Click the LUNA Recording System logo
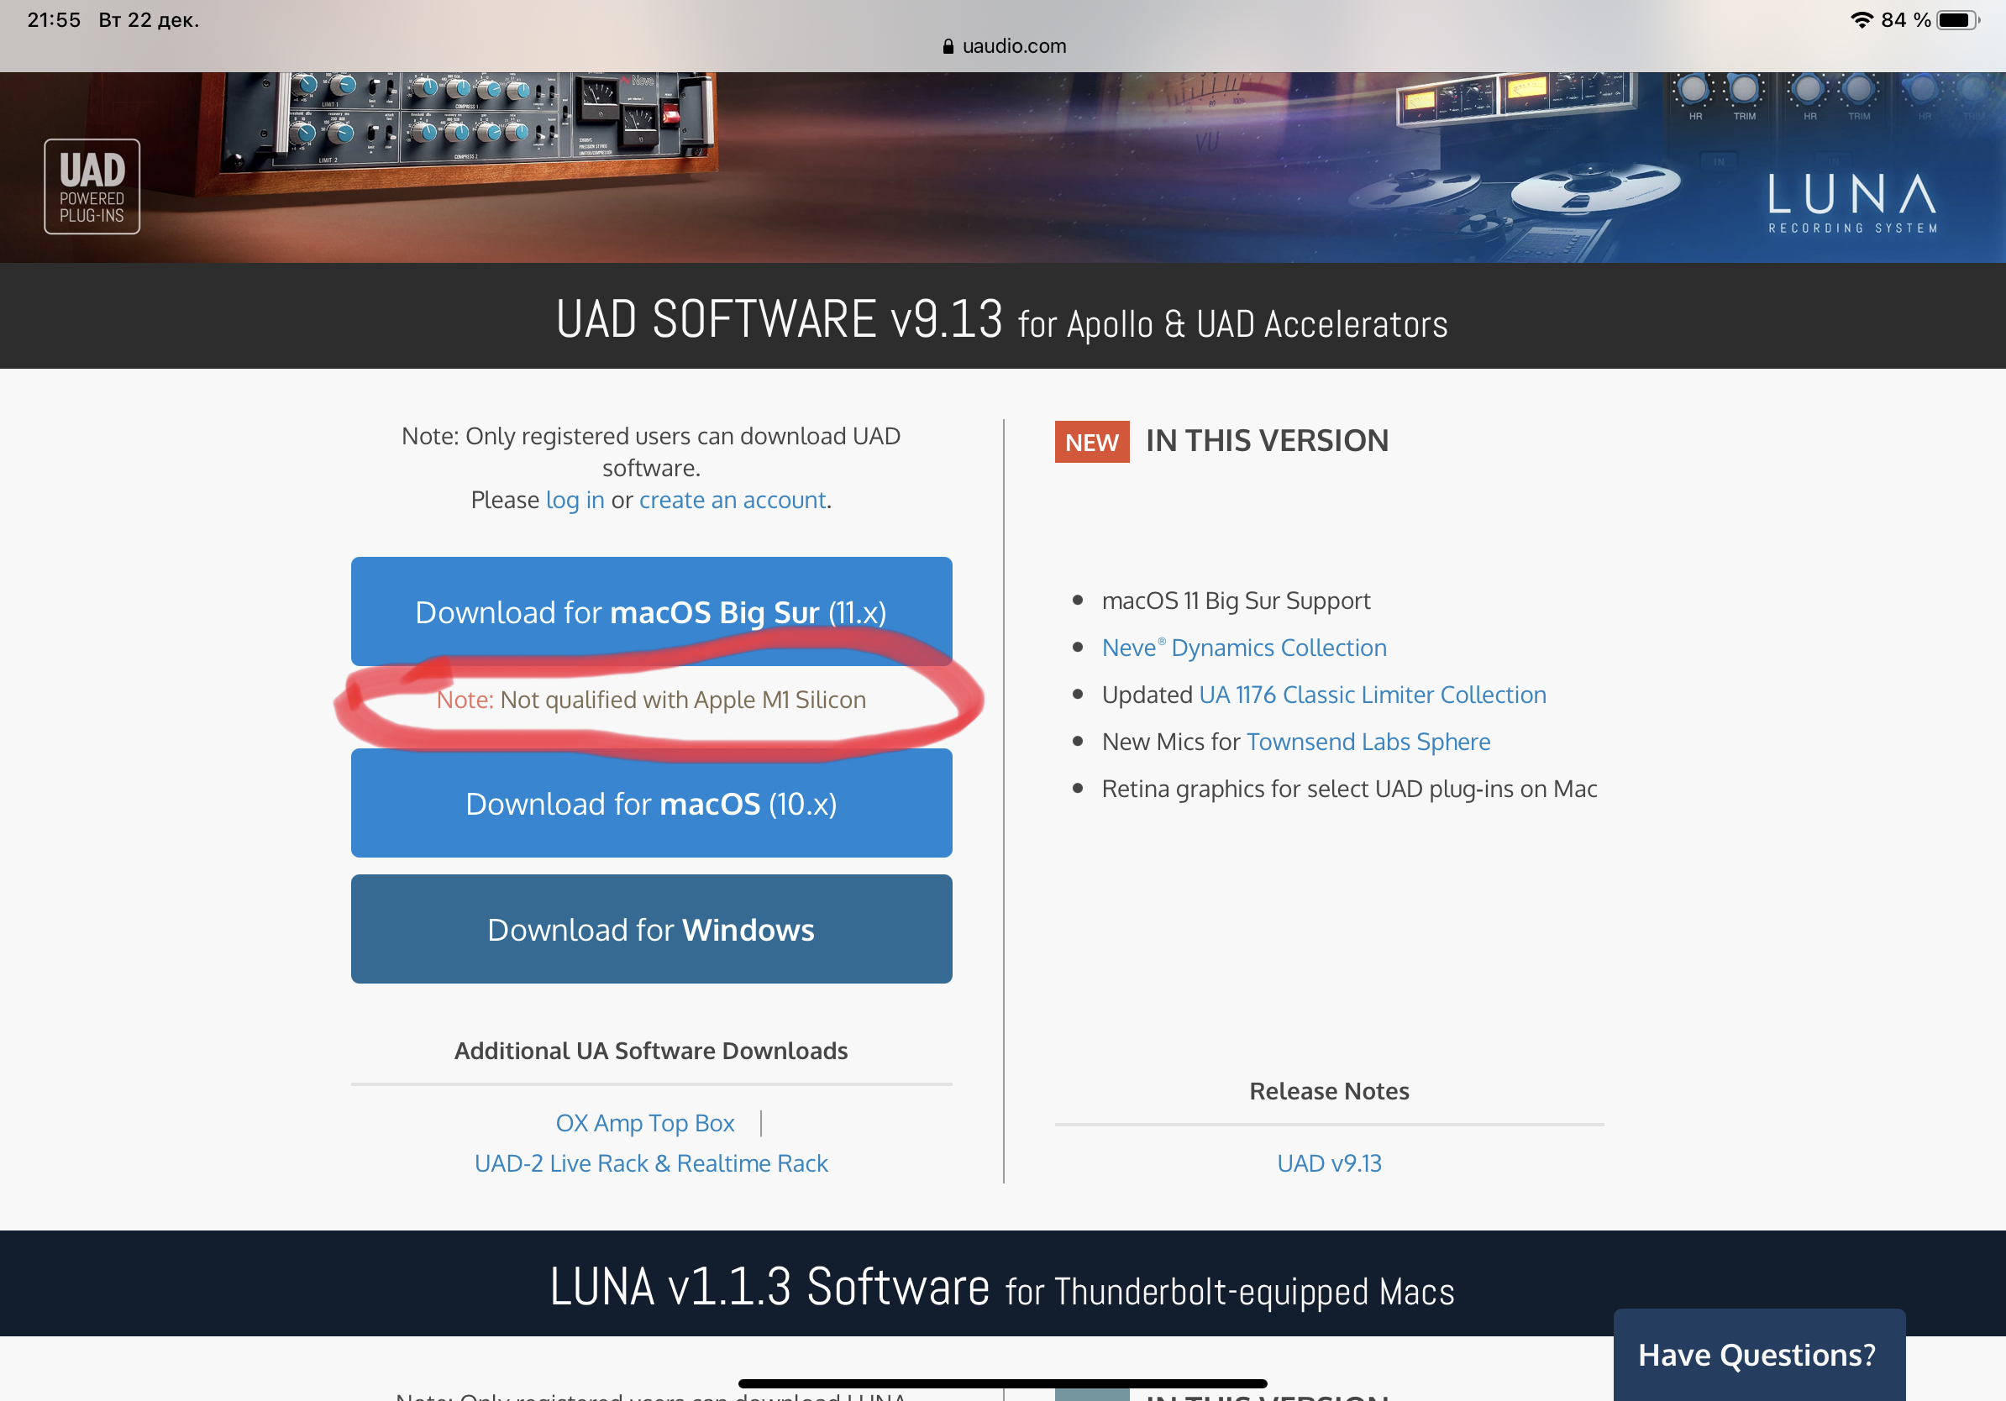 tap(1852, 202)
